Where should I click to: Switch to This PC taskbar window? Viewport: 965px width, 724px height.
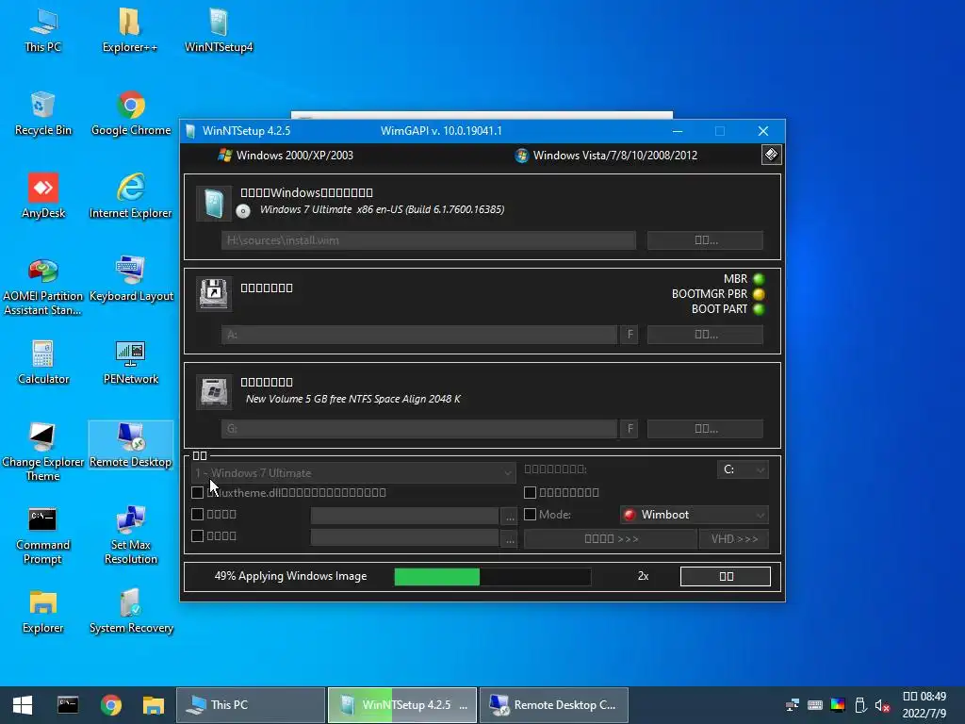coord(251,705)
